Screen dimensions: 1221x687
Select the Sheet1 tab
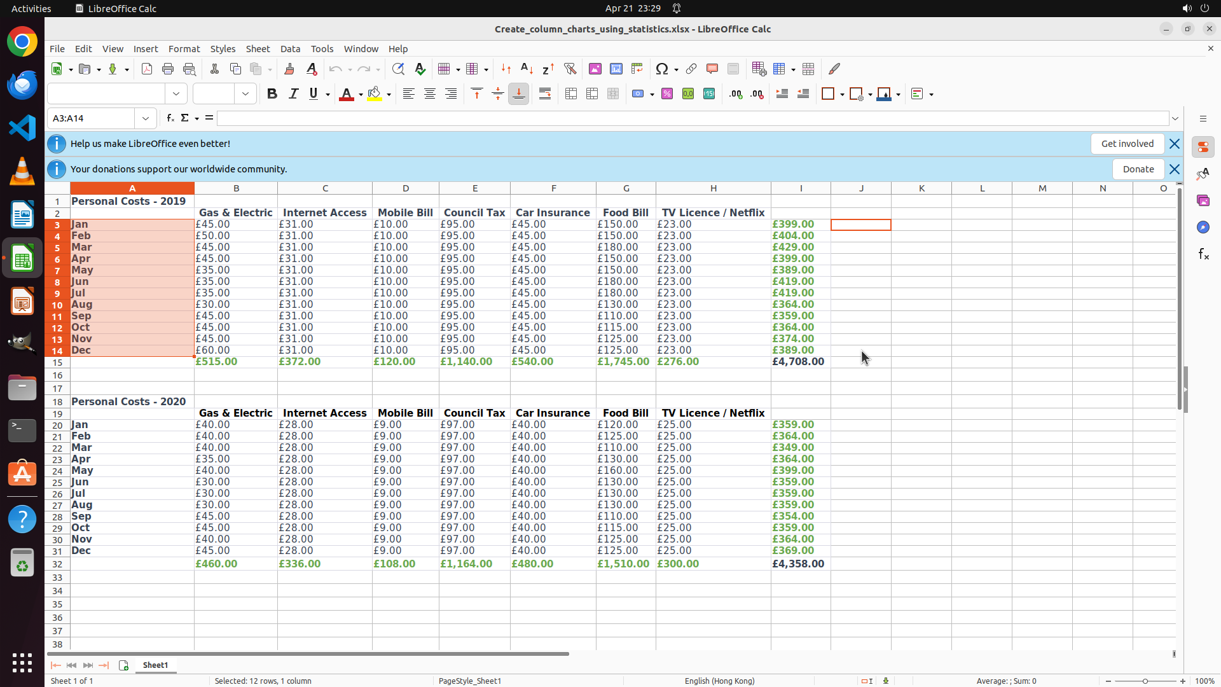pos(155,665)
